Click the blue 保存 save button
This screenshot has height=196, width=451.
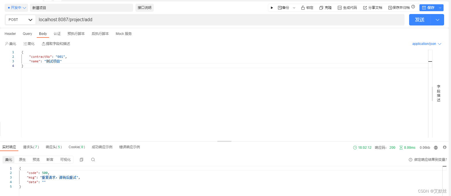coord(428,8)
